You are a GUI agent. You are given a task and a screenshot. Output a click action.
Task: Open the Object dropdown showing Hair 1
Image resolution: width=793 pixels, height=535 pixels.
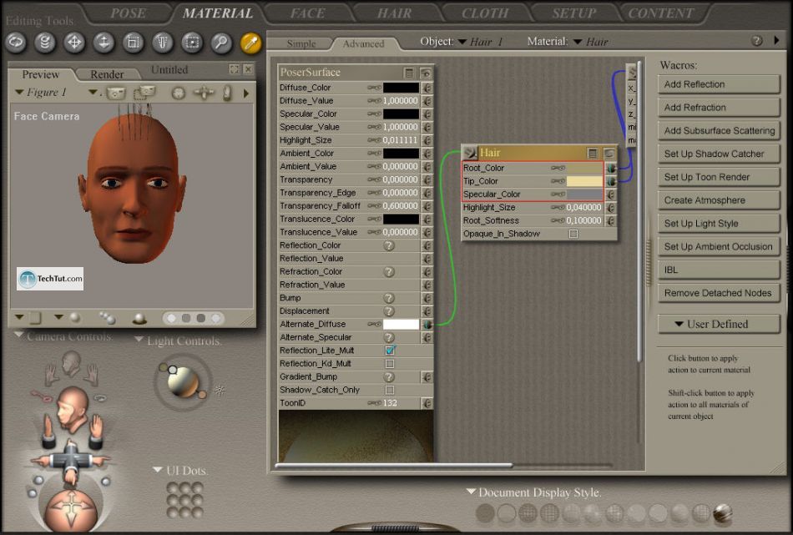(x=482, y=42)
